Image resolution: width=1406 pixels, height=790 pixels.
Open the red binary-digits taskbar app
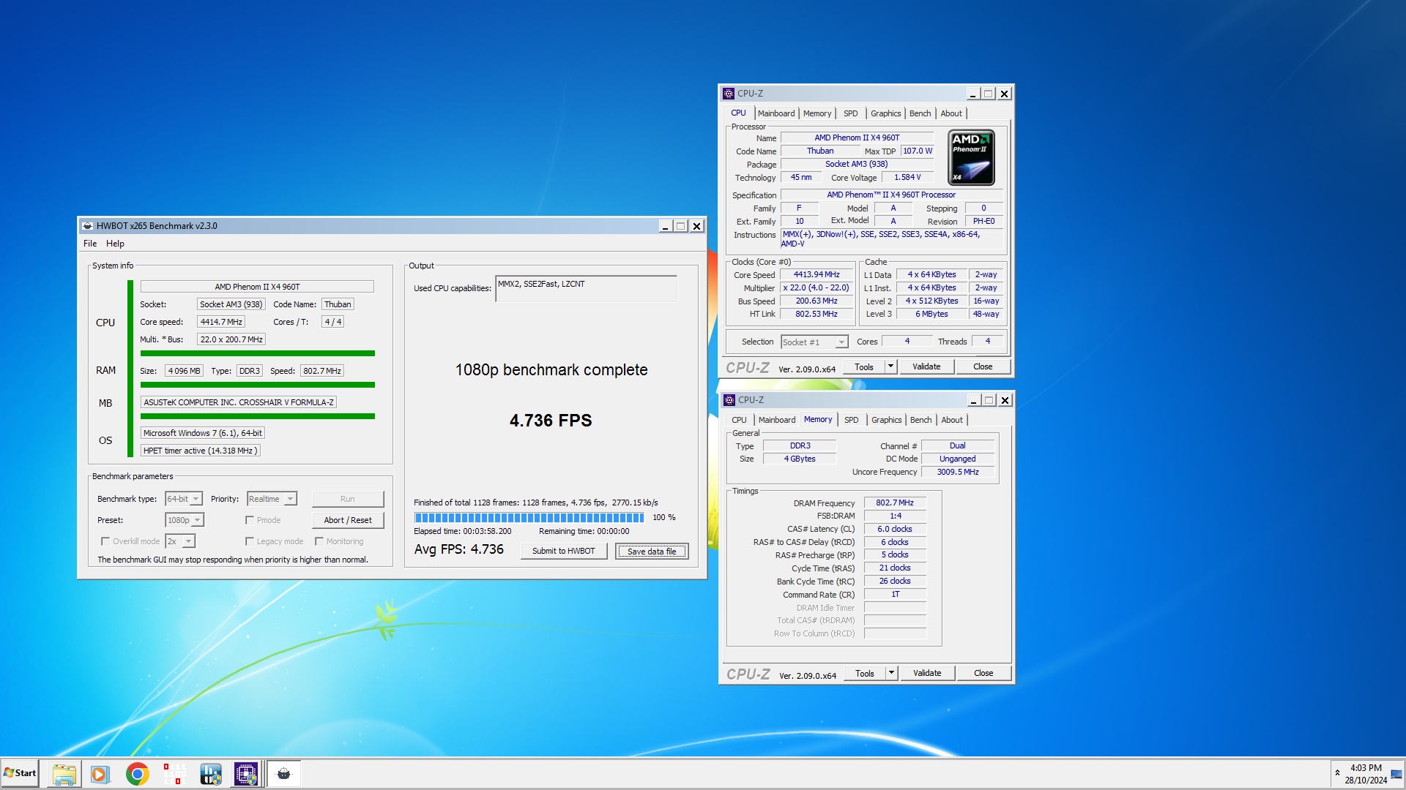tap(174, 774)
